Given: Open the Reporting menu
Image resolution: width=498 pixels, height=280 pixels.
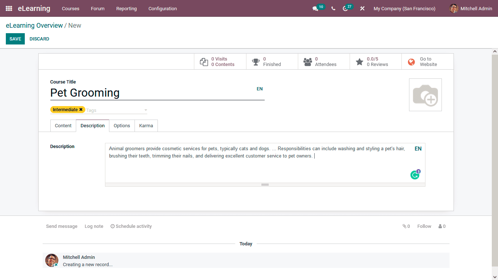Looking at the screenshot, I should 127,8.
